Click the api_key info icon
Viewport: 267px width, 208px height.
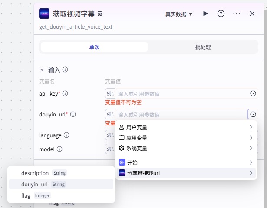tap(66, 93)
